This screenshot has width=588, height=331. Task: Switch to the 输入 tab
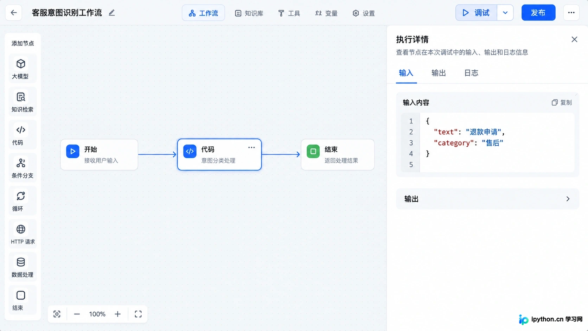(406, 73)
